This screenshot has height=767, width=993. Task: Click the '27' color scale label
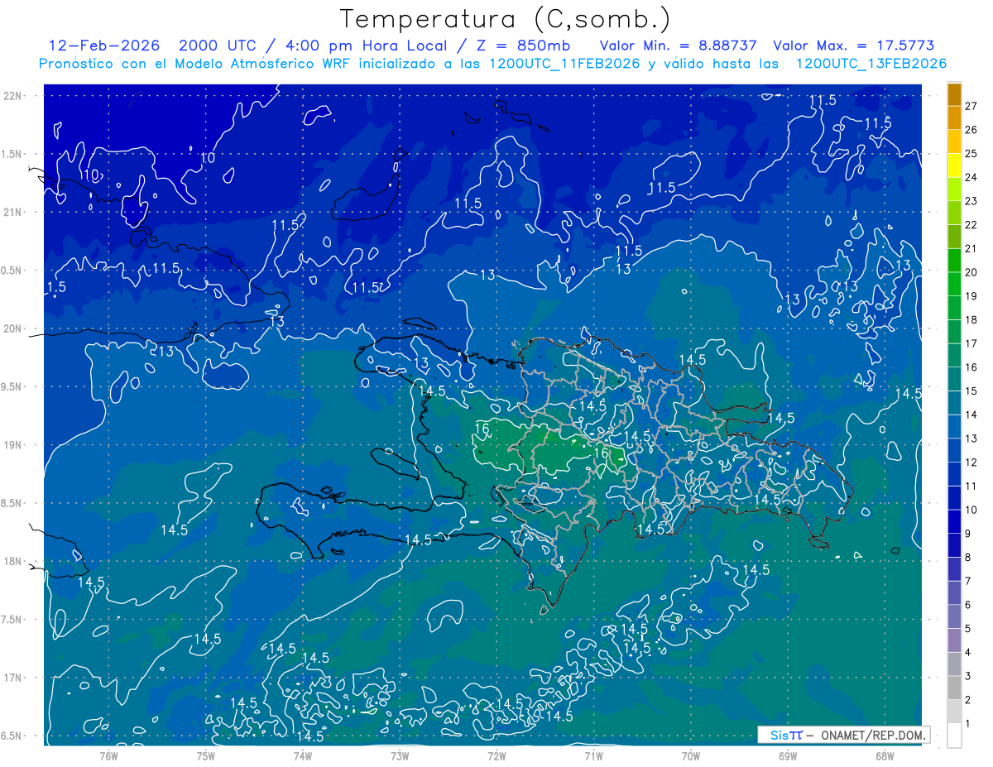pos(971,105)
